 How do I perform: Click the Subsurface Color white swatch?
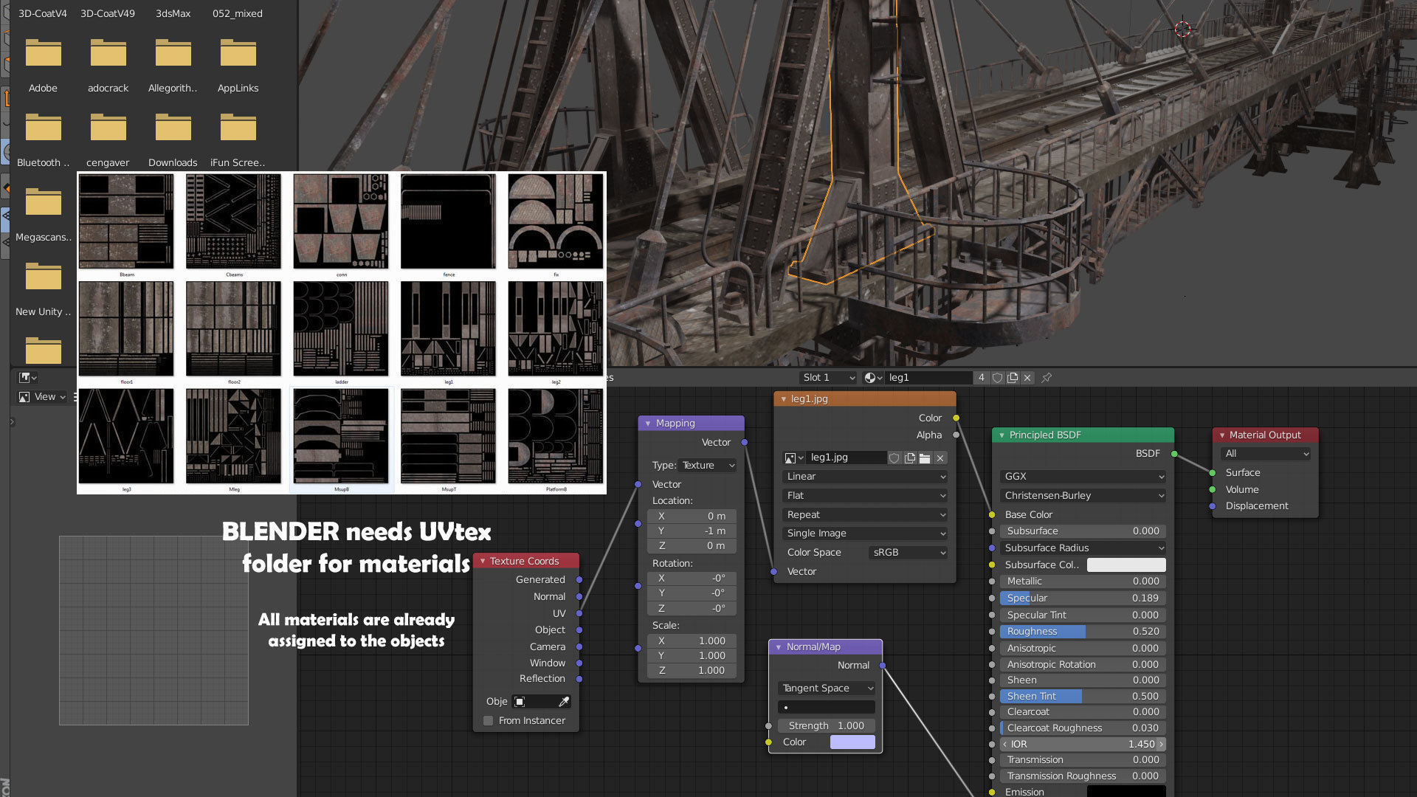point(1125,565)
